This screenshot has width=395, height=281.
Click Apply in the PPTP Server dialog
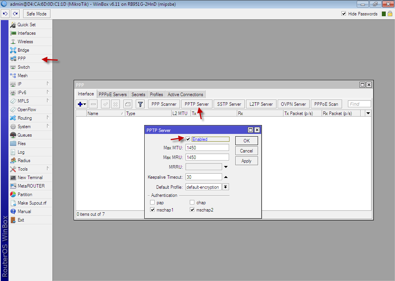pos(246,161)
